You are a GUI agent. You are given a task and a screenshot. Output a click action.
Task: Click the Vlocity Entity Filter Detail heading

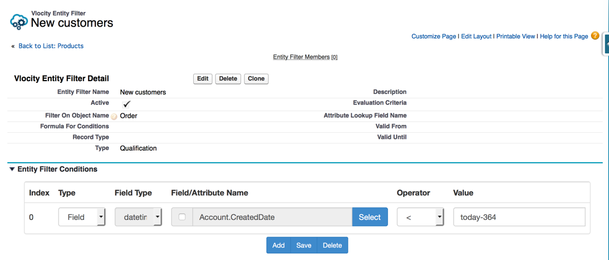pyautogui.click(x=62, y=78)
